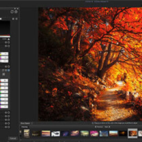142x142 pixels.
Task: Select the pink magenta thumbnail
Action: point(94,133)
